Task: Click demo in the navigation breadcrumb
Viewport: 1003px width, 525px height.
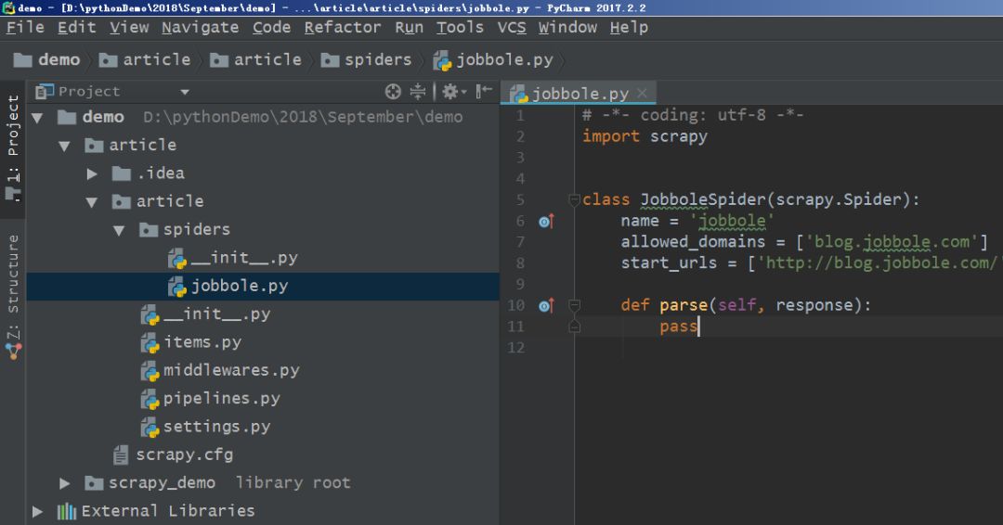Action: click(x=46, y=60)
